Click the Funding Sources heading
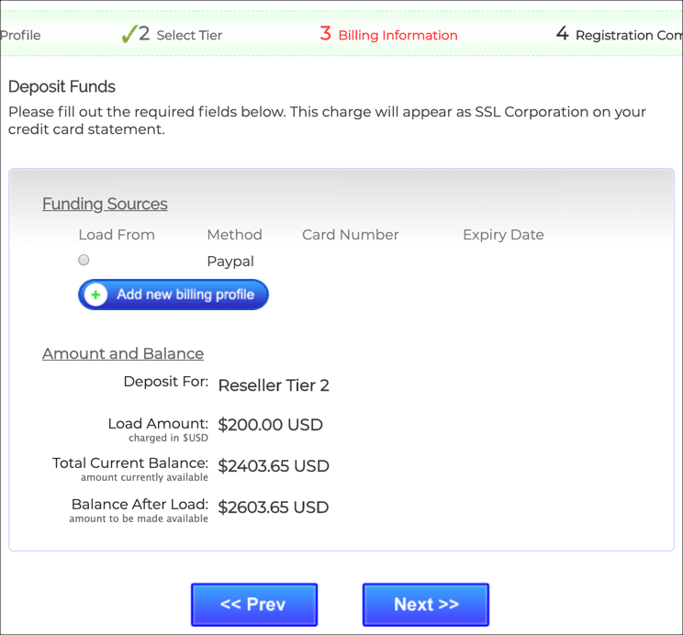The height and width of the screenshot is (635, 683). (105, 204)
